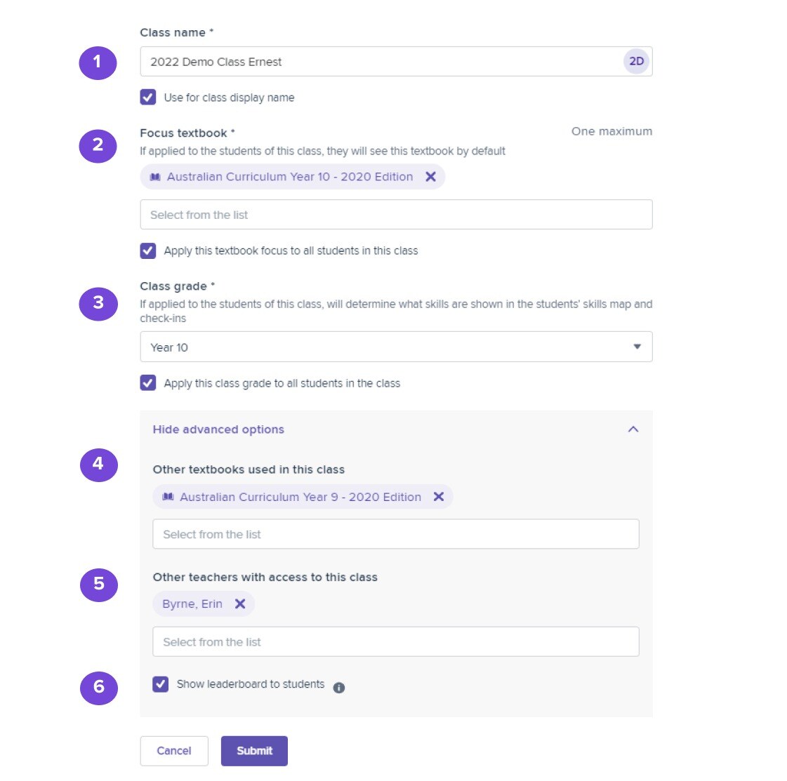Cancel editing the class
The image size is (787, 781).
tap(174, 751)
